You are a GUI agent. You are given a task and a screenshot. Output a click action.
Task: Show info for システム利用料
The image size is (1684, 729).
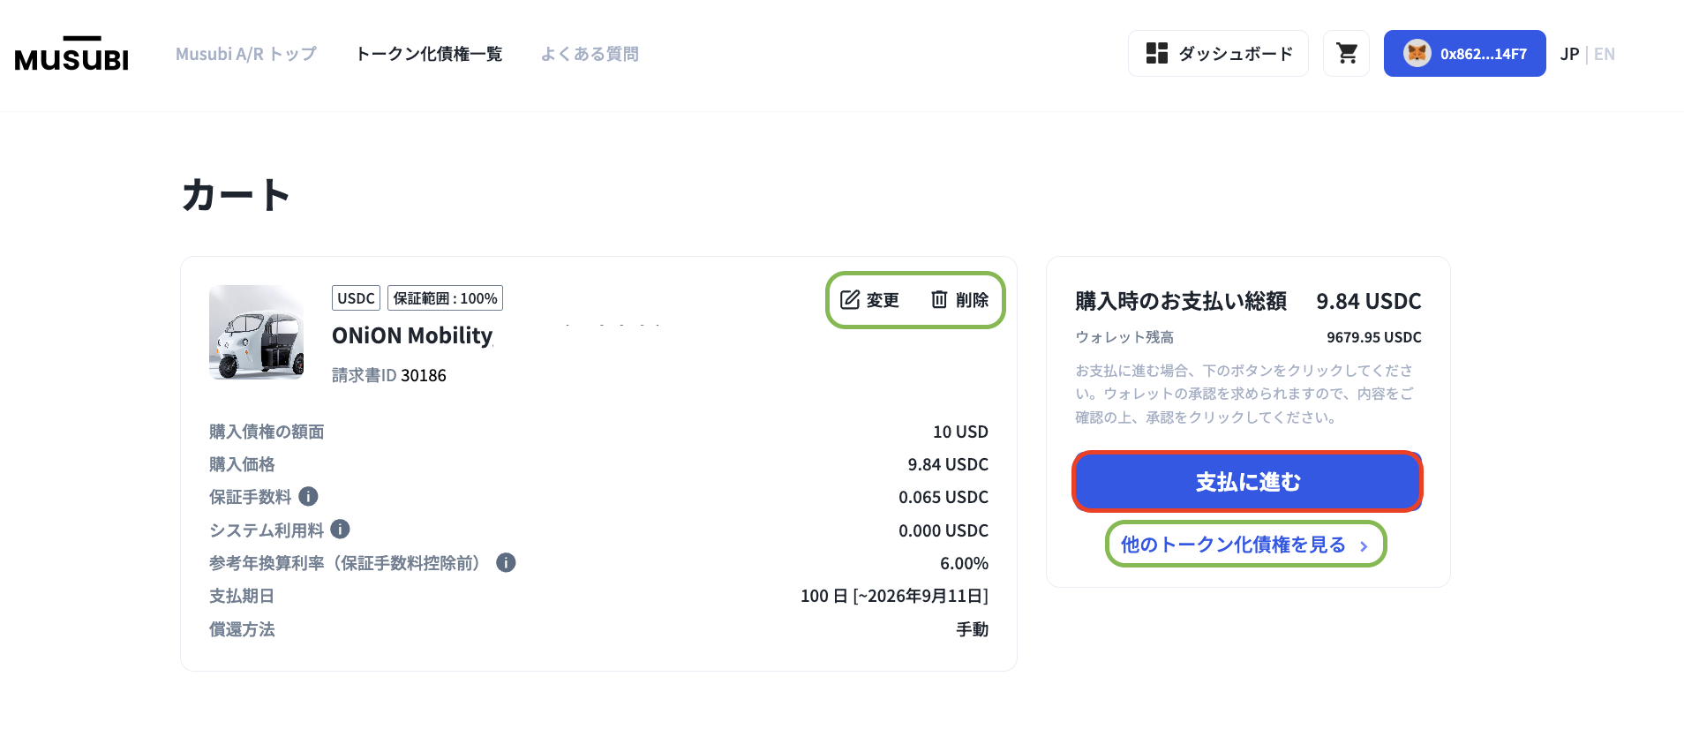[340, 529]
